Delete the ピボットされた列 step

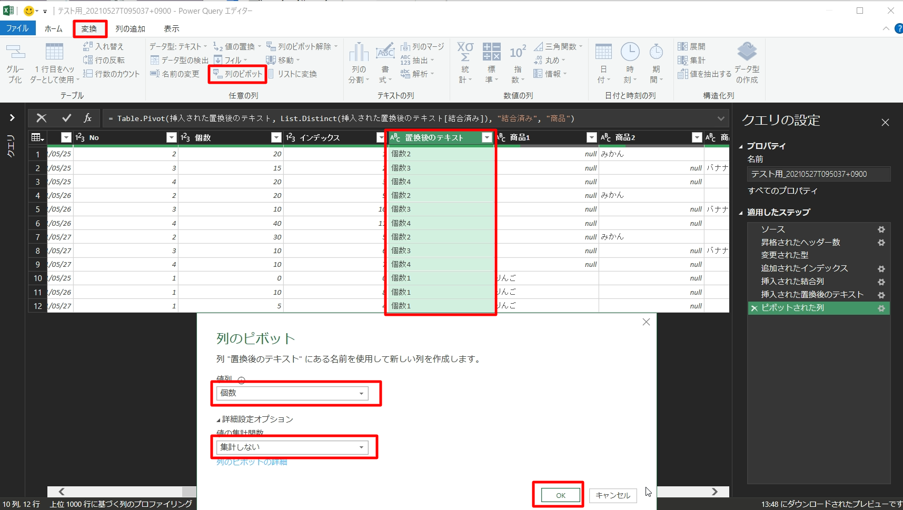click(754, 308)
